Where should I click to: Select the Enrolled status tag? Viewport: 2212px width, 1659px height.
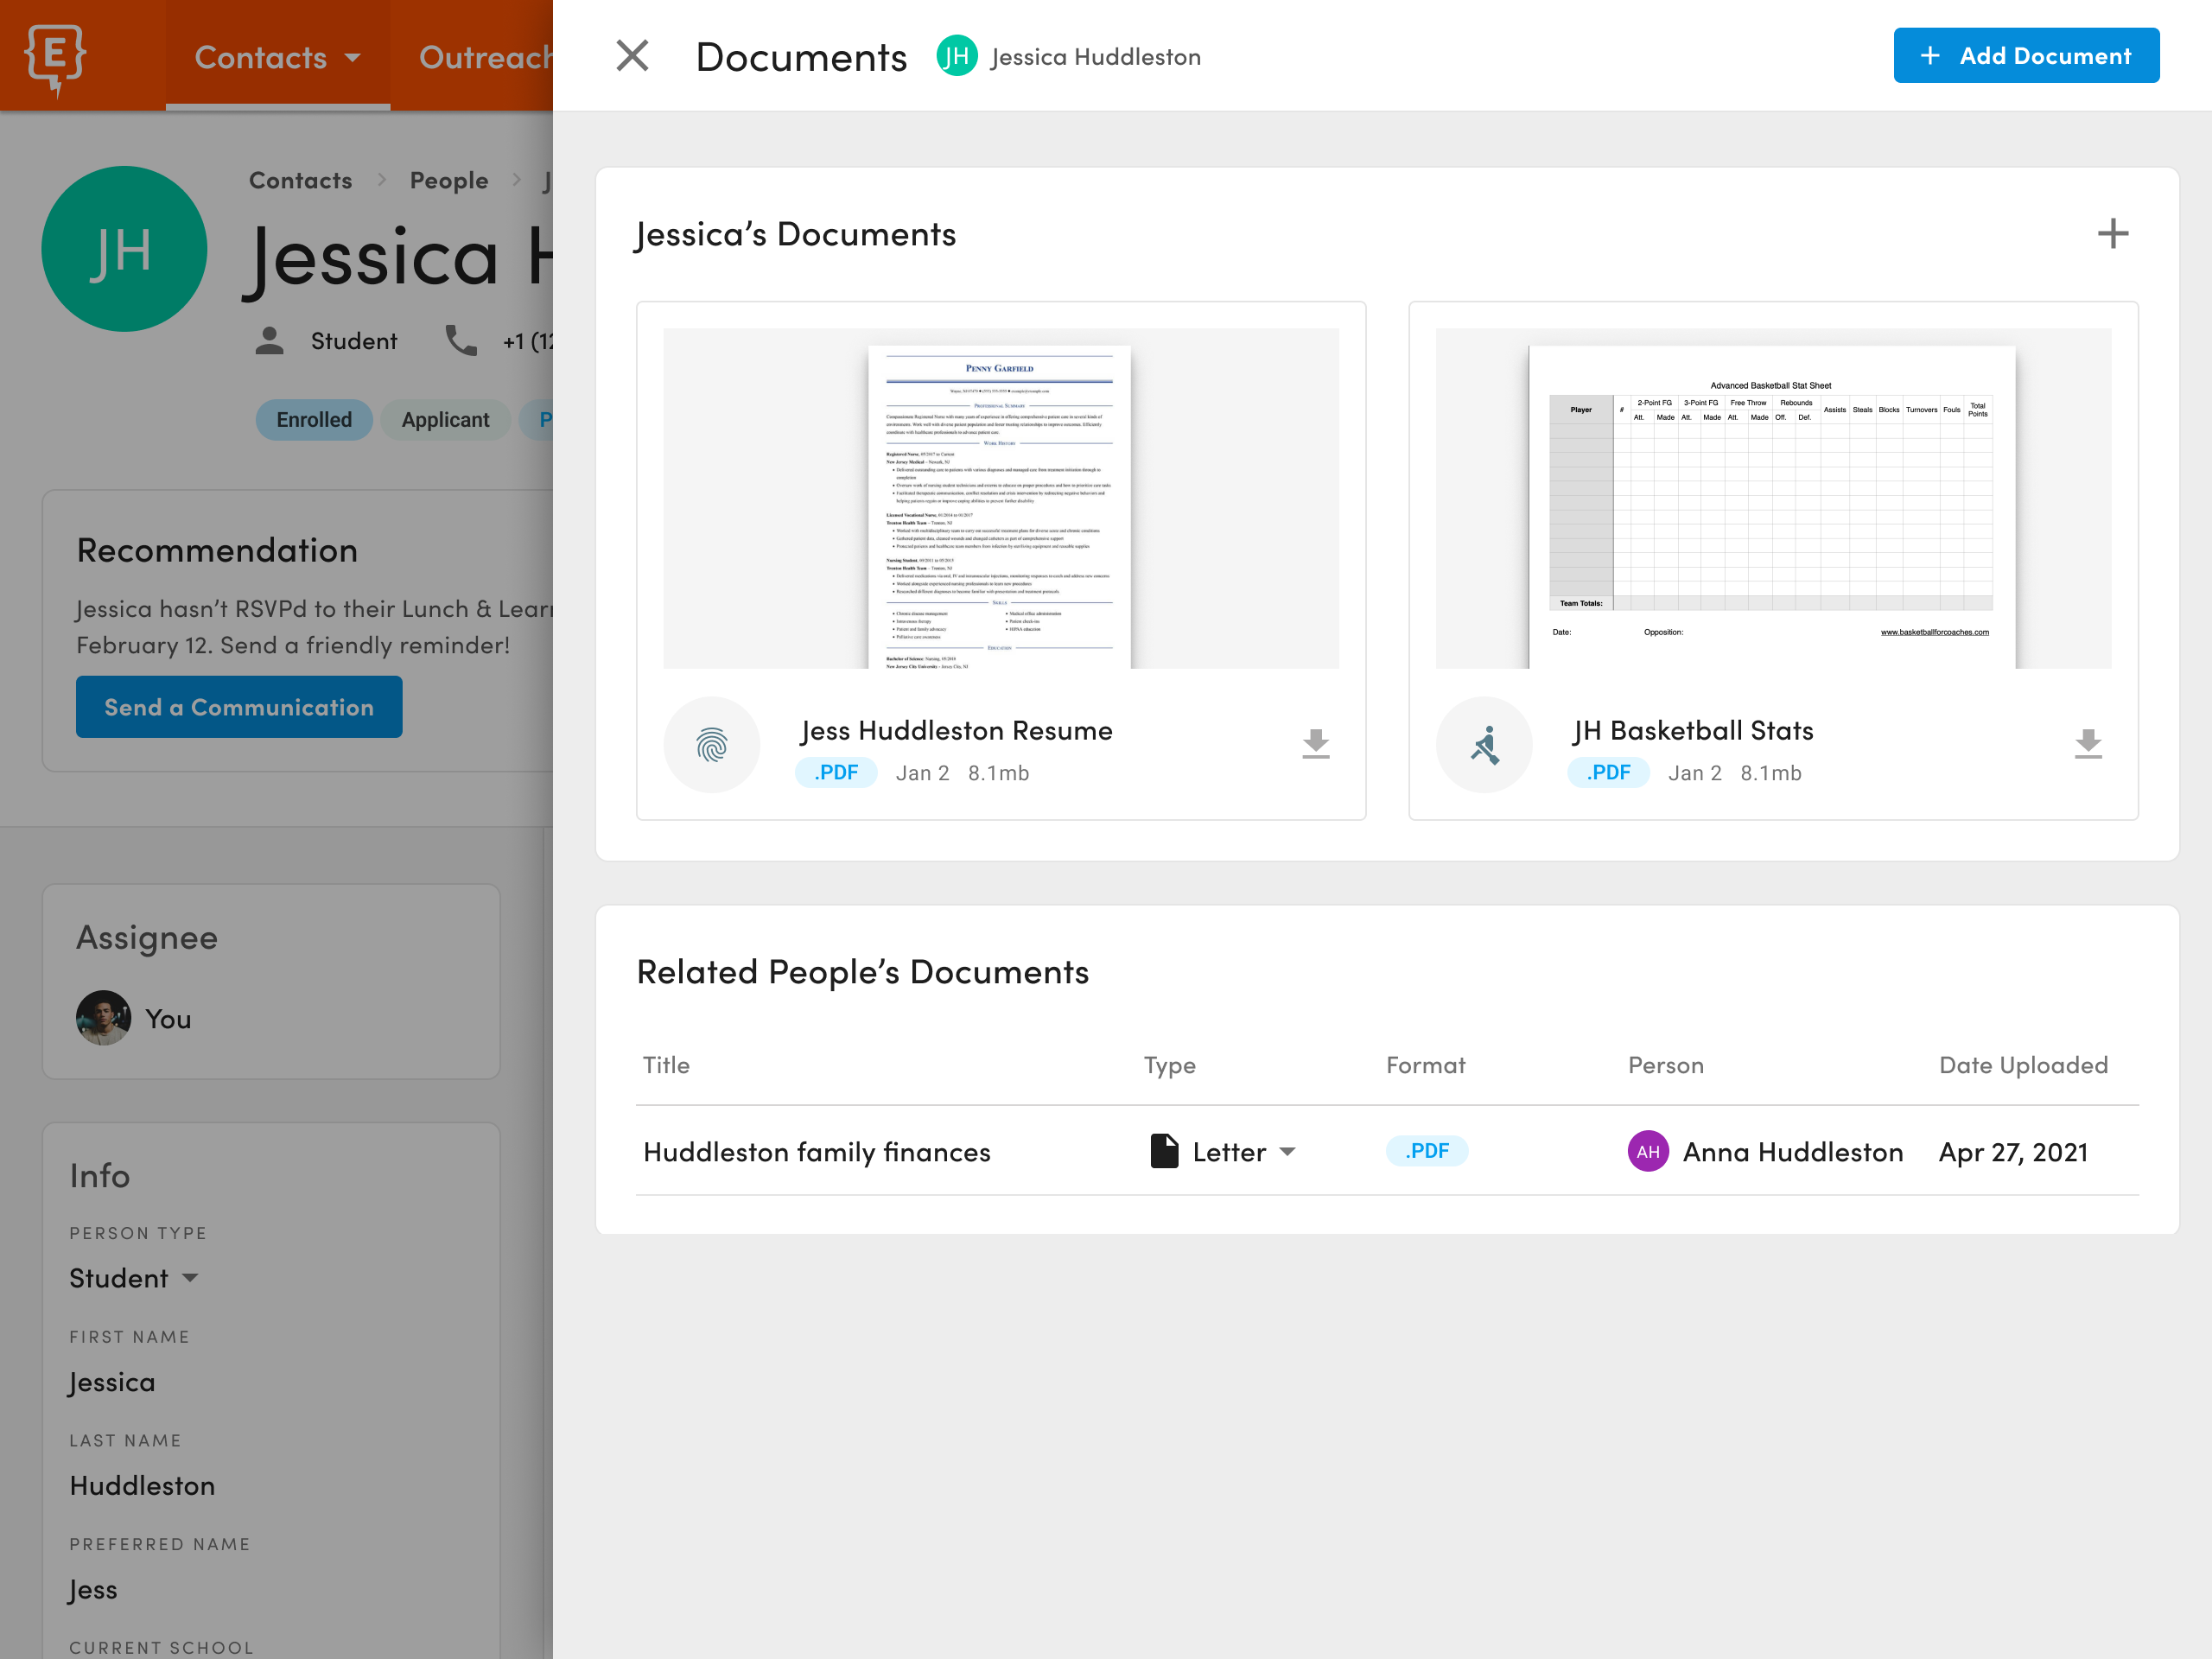pos(314,419)
